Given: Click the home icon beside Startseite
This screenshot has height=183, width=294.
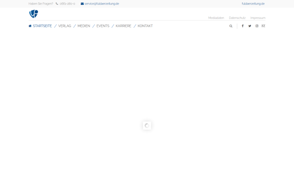Looking at the screenshot, I should [30, 26].
